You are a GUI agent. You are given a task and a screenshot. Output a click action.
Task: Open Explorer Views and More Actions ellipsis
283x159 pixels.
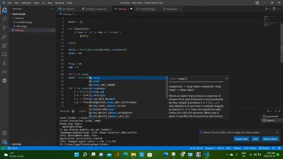[x=52, y=9]
